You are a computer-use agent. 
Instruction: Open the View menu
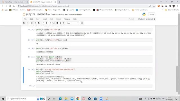pos(38,19)
